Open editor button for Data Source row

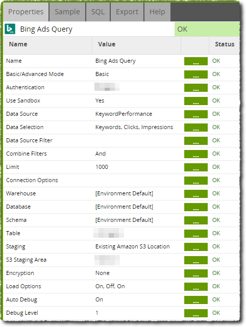[195, 114]
